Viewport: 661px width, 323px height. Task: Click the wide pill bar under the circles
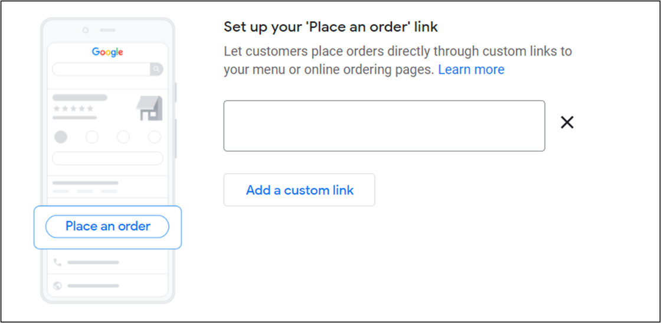[x=107, y=158]
